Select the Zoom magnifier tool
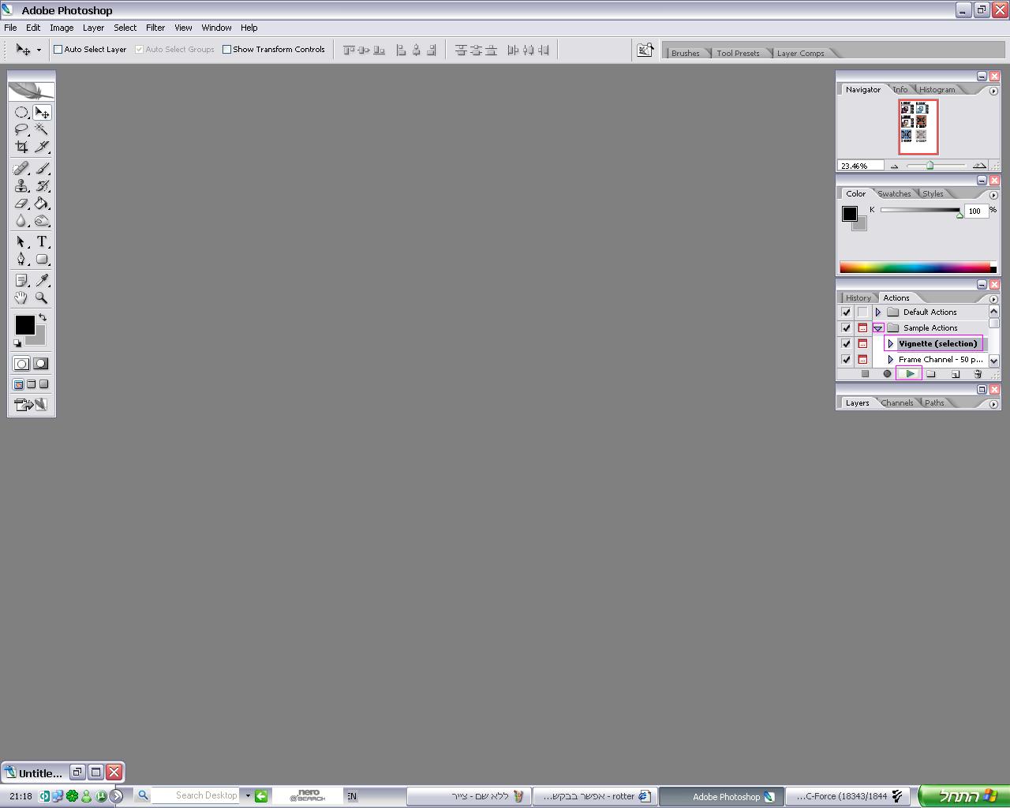 pos(42,297)
